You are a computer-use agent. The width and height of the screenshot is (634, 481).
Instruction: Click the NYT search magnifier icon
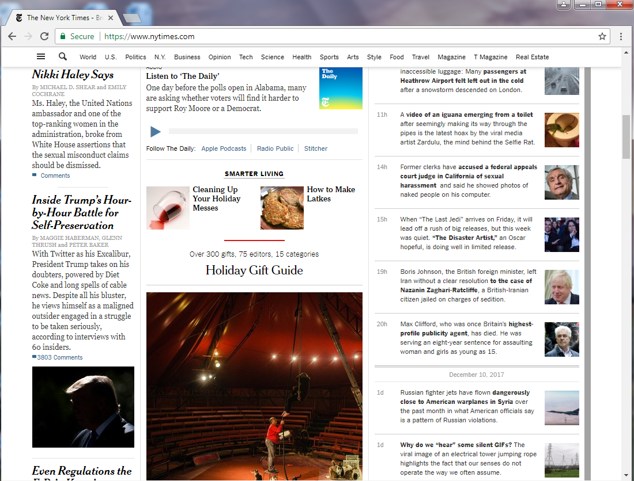click(x=62, y=56)
